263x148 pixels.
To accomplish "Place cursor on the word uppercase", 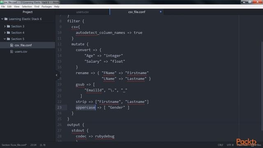I will (x=85, y=108).
